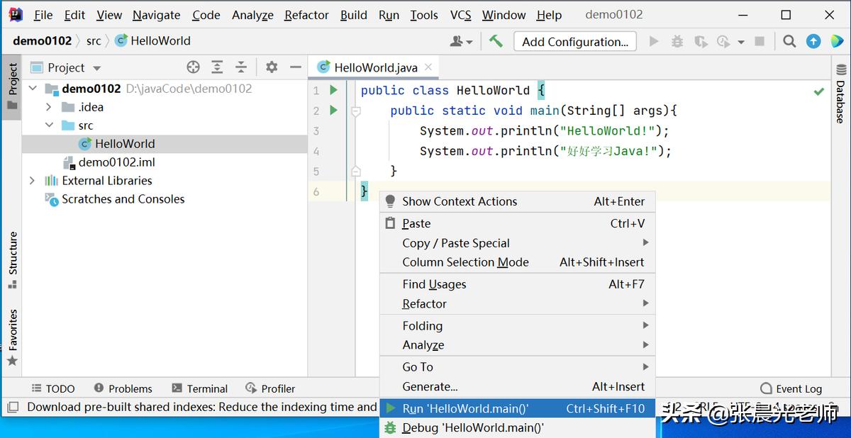The width and height of the screenshot is (851, 438).
Task: Open the Refactor menu in menu bar
Action: tap(306, 15)
